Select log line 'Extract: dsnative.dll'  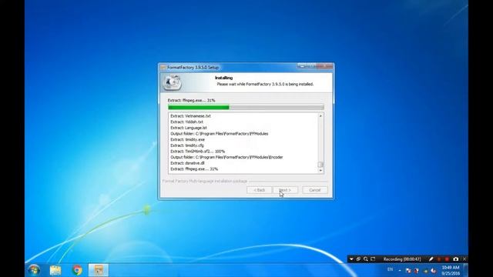pyautogui.click(x=187, y=163)
